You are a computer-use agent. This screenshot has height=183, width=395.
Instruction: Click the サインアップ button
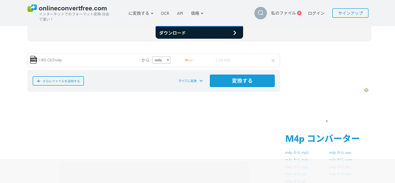[351, 13]
